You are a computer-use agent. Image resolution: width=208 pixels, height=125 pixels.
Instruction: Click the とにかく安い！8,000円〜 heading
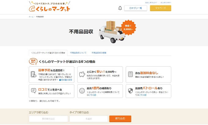coord(102,72)
